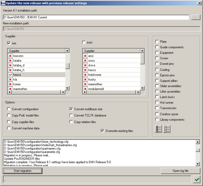This screenshot has width=203, height=186.
Task: Enable the Cooling checkbox
Action: point(157,70)
